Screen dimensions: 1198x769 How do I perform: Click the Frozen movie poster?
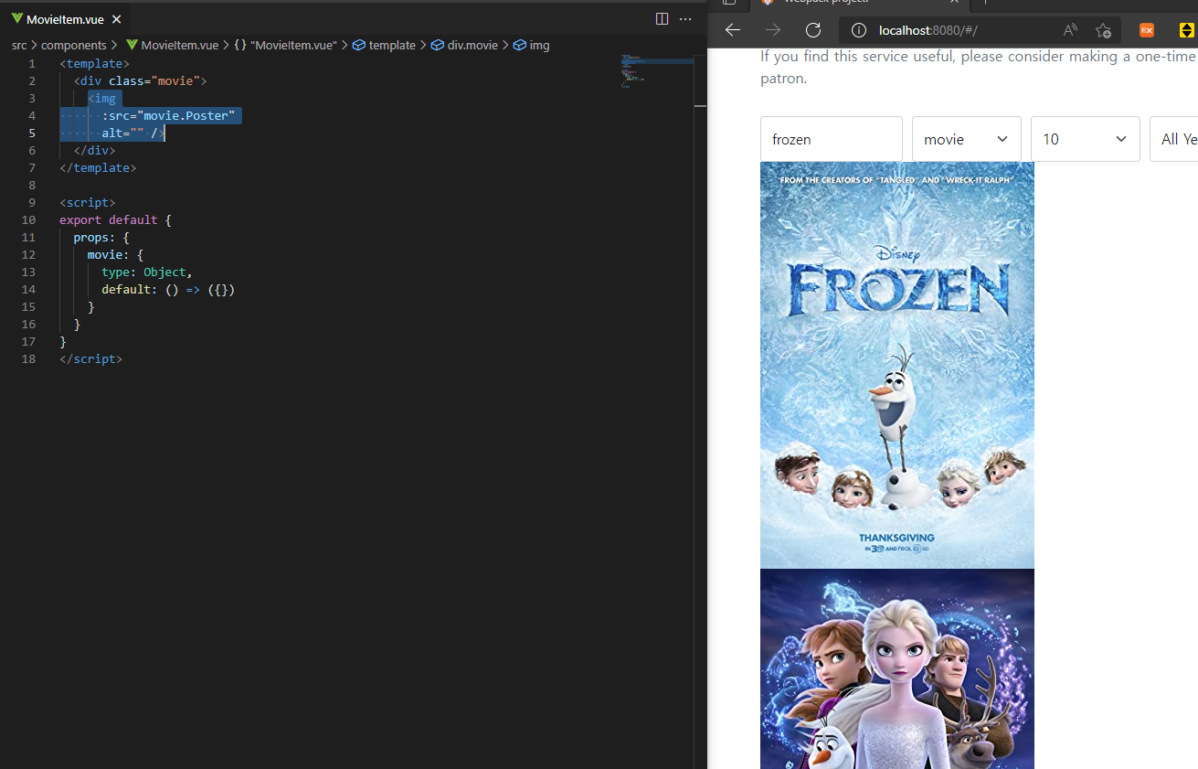point(897,365)
